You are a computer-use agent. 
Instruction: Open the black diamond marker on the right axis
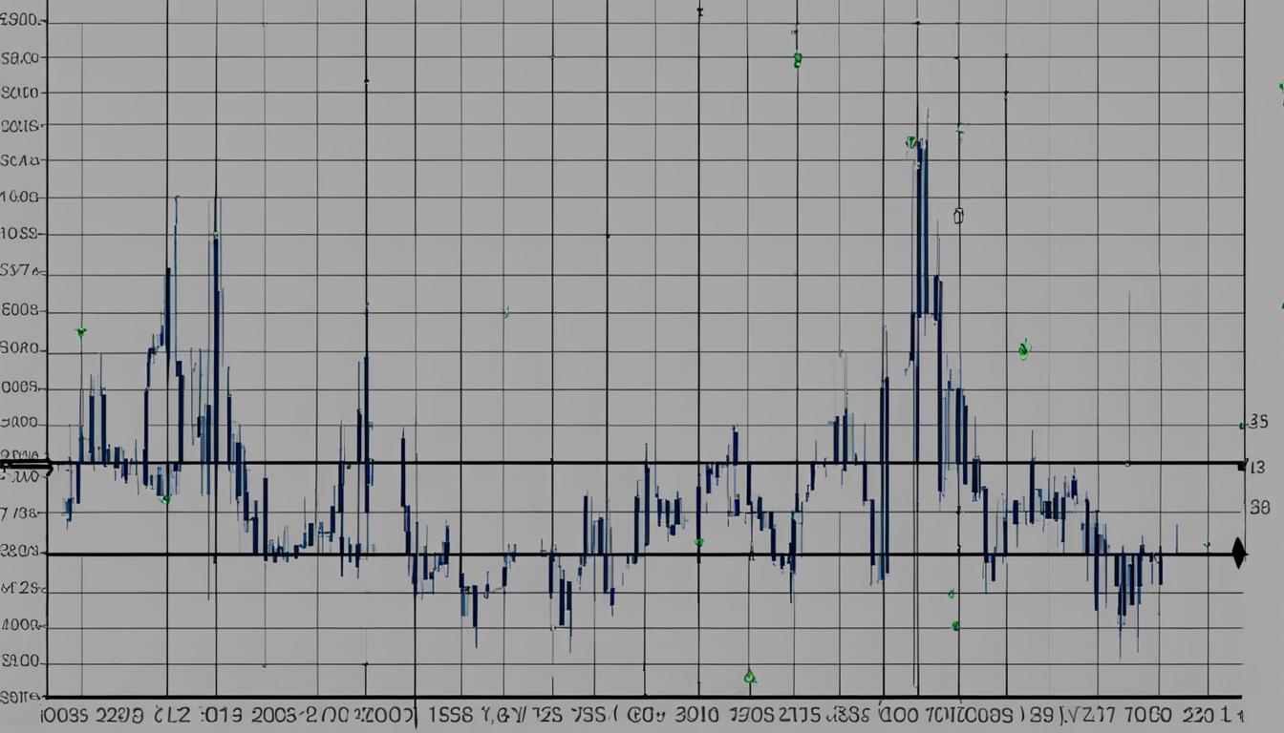pos(1239,552)
